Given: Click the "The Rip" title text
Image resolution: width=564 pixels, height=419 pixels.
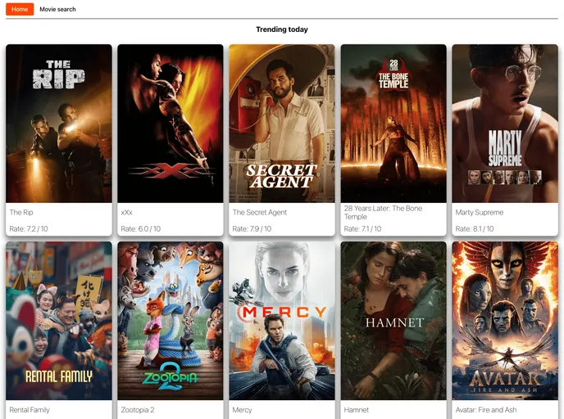Looking at the screenshot, I should point(21,212).
